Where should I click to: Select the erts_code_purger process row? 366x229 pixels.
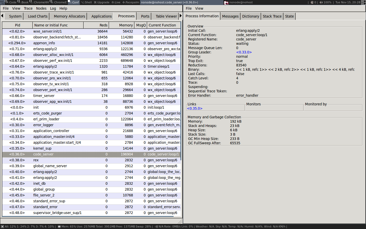tap(91, 113)
